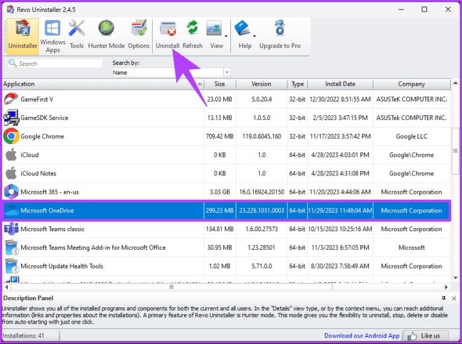Sort by the Size column header

coord(220,84)
